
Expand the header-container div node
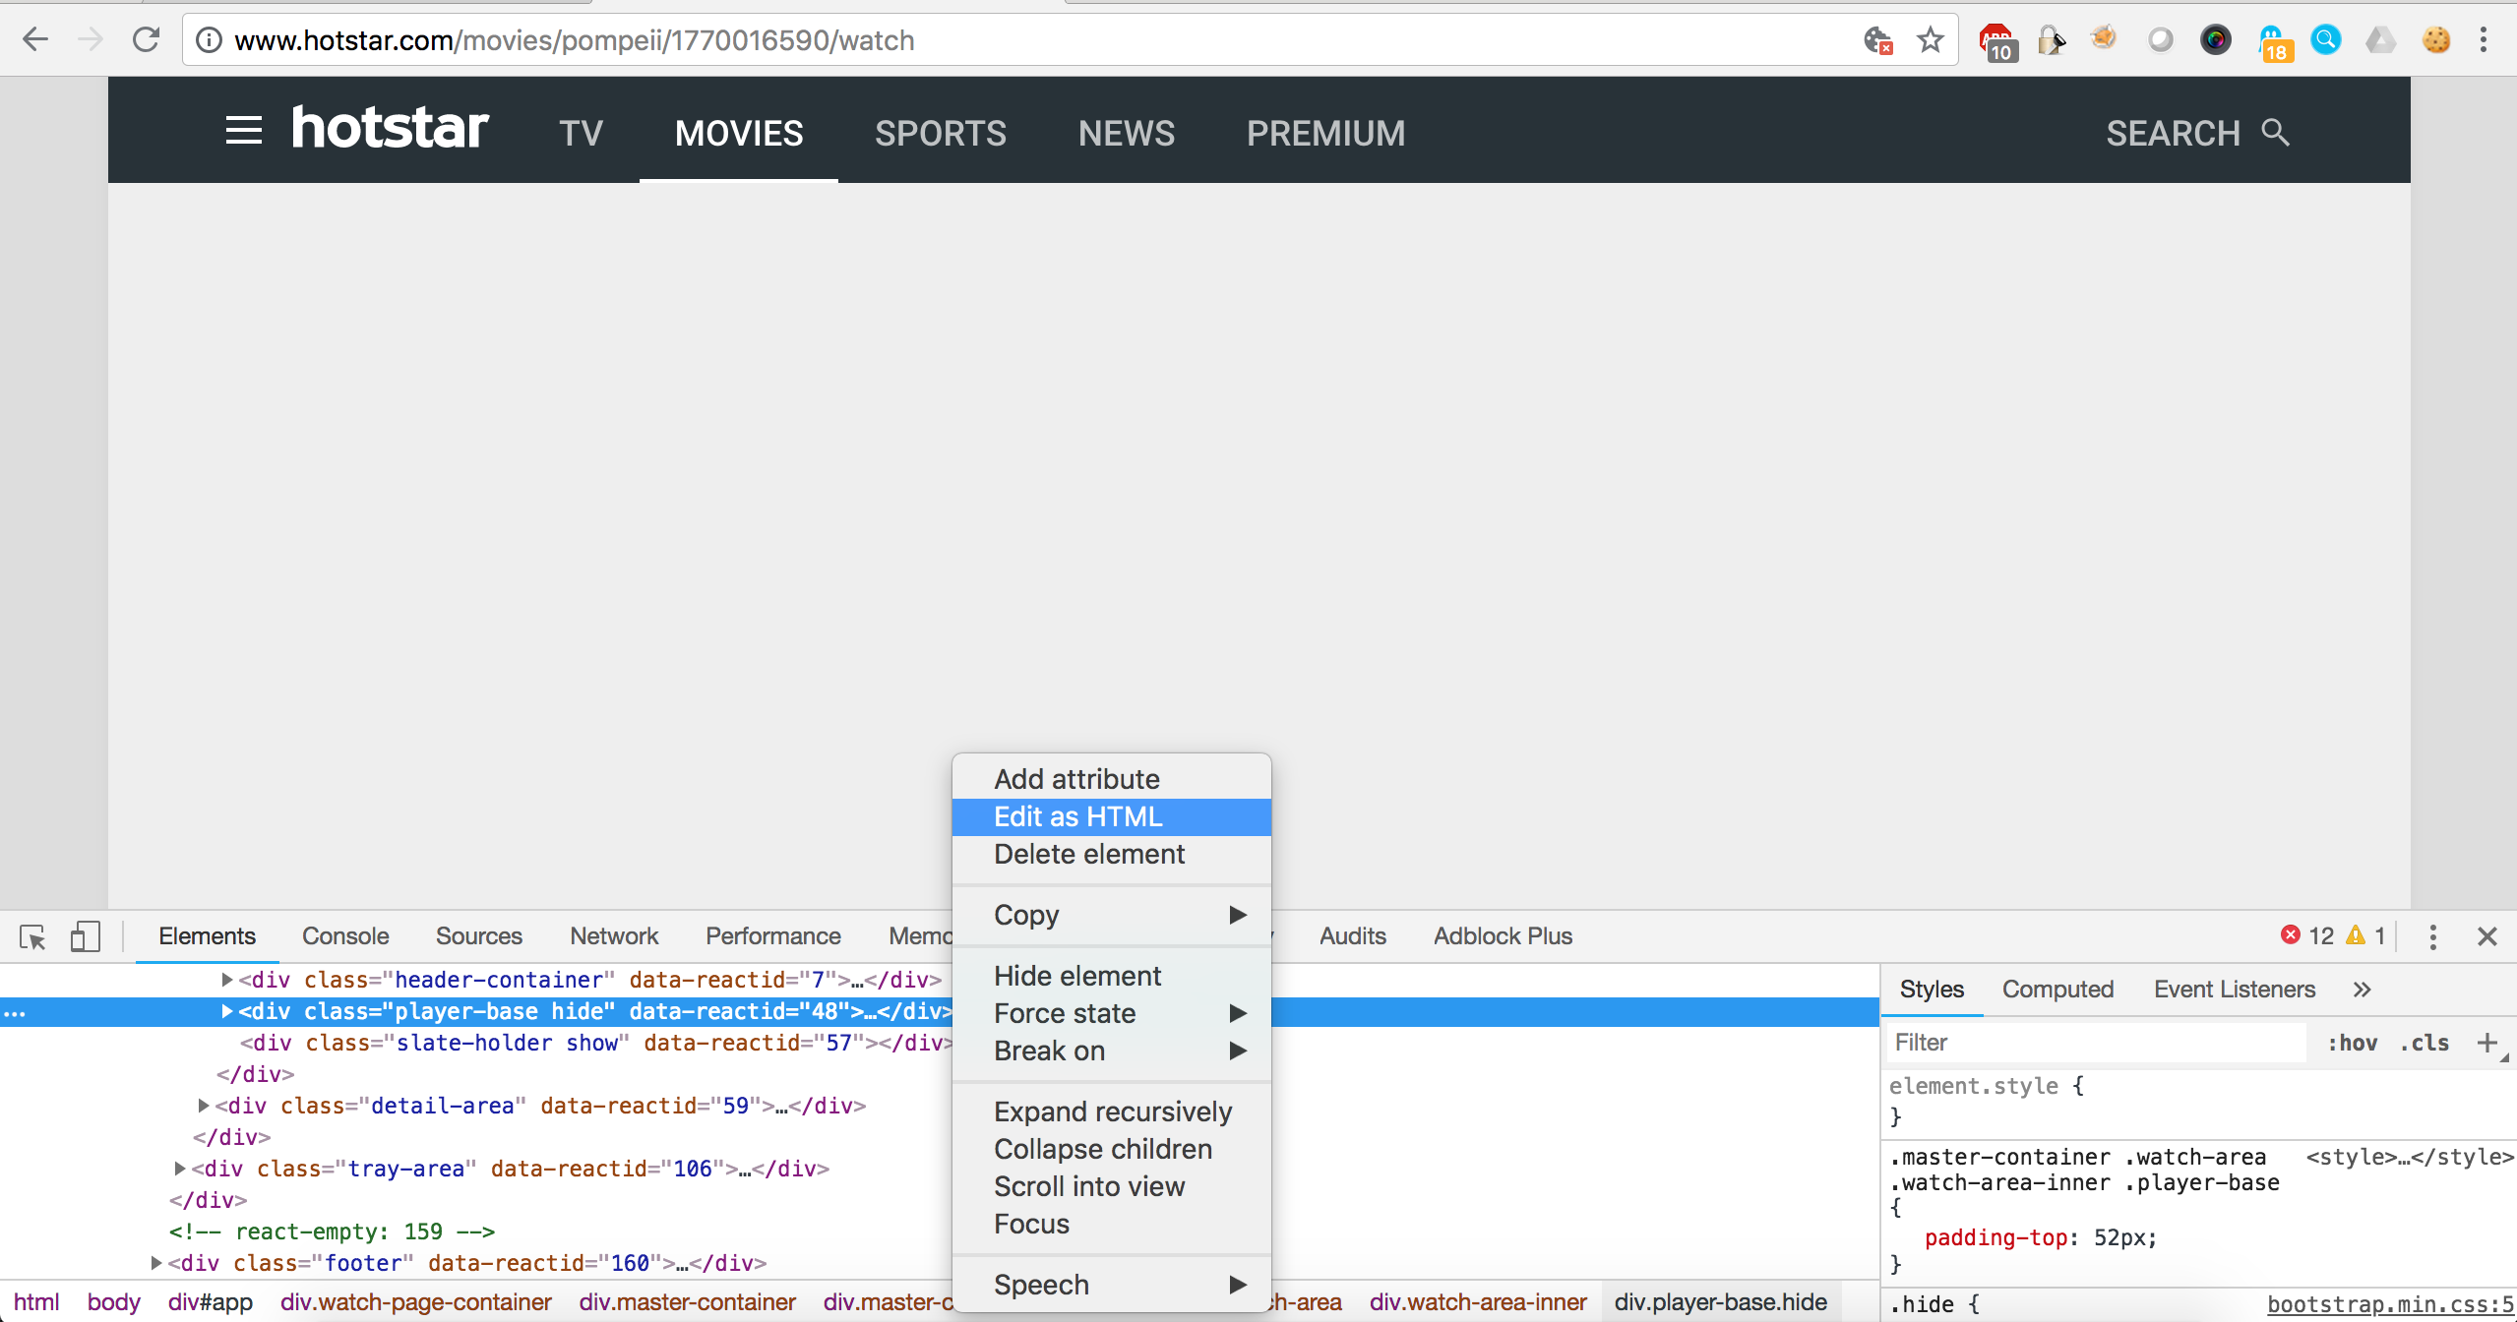(227, 980)
